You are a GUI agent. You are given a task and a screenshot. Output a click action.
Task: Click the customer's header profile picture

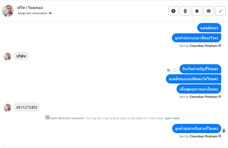point(8,11)
